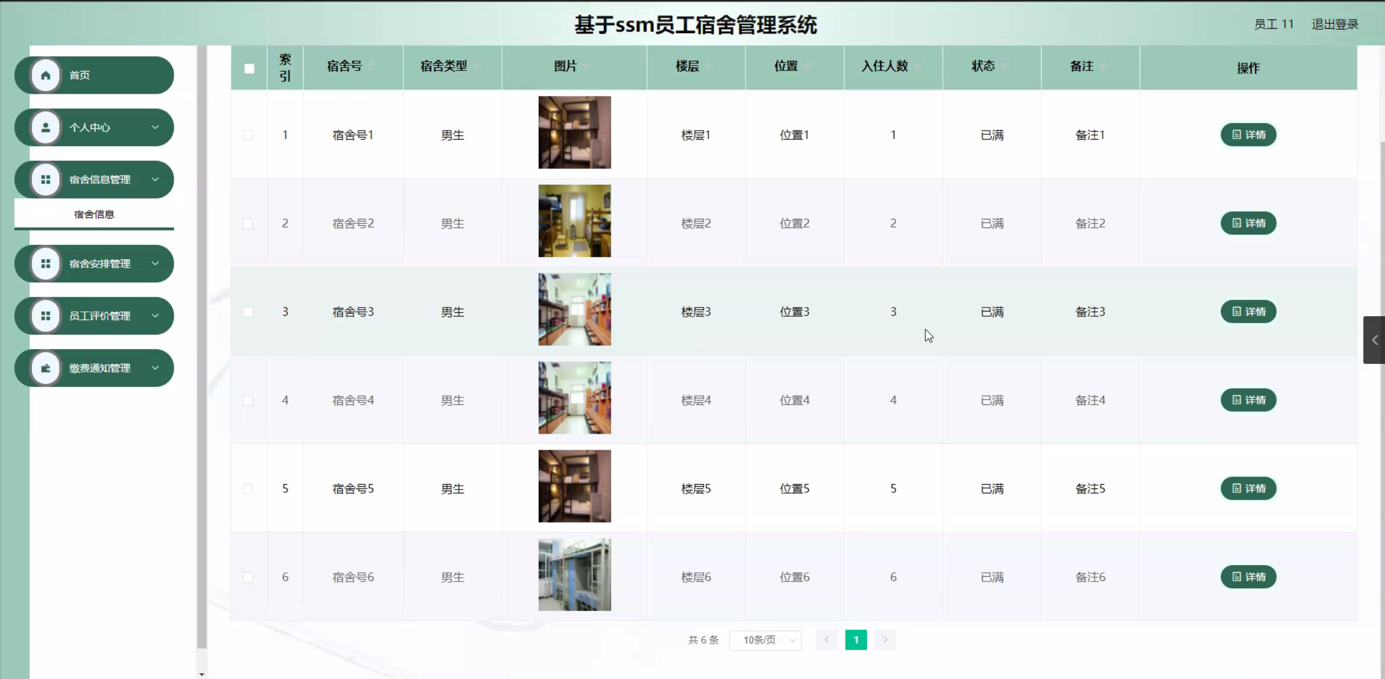Click the sidebar vertical scrollbar
Viewport: 1385px width, 679px height.
[202, 347]
